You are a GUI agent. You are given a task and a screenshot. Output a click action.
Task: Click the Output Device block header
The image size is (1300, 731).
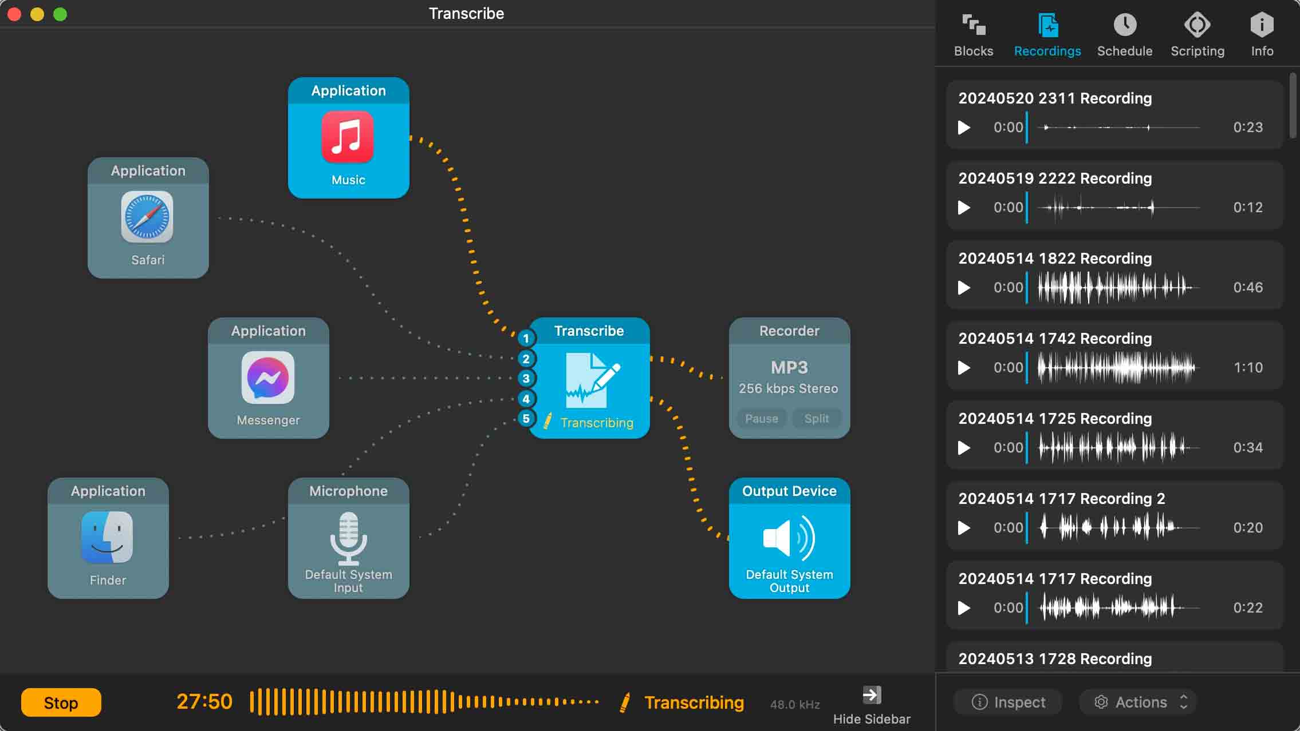(x=789, y=491)
